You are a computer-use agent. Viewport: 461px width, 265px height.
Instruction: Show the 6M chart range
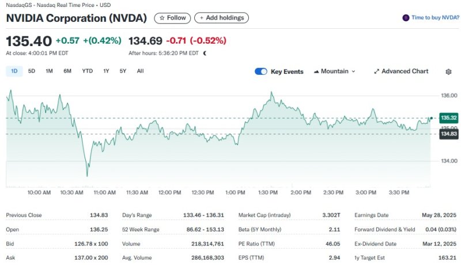[67, 71]
